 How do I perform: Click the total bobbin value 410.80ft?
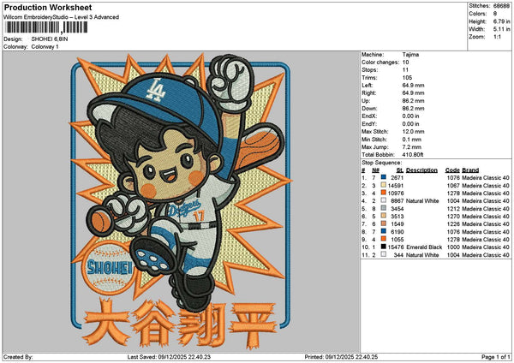pos(413,155)
